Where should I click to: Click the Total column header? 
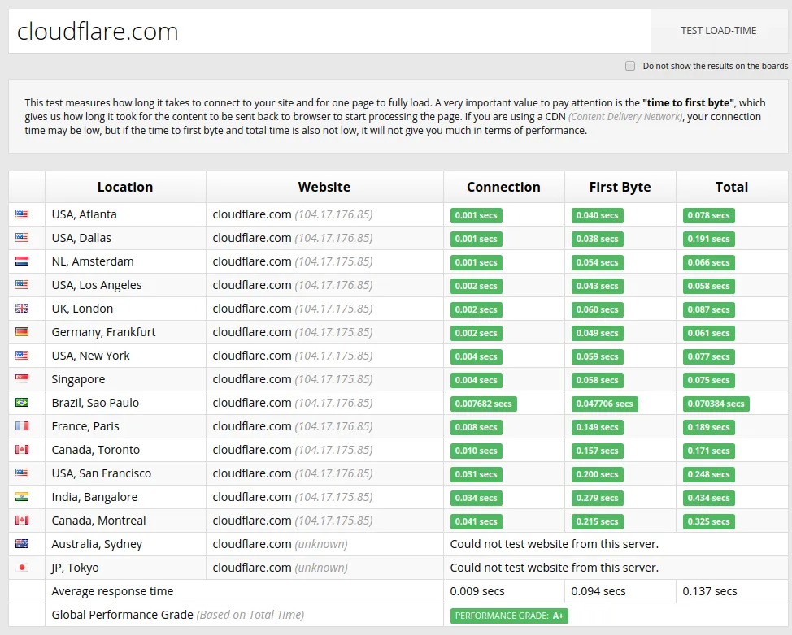[731, 187]
